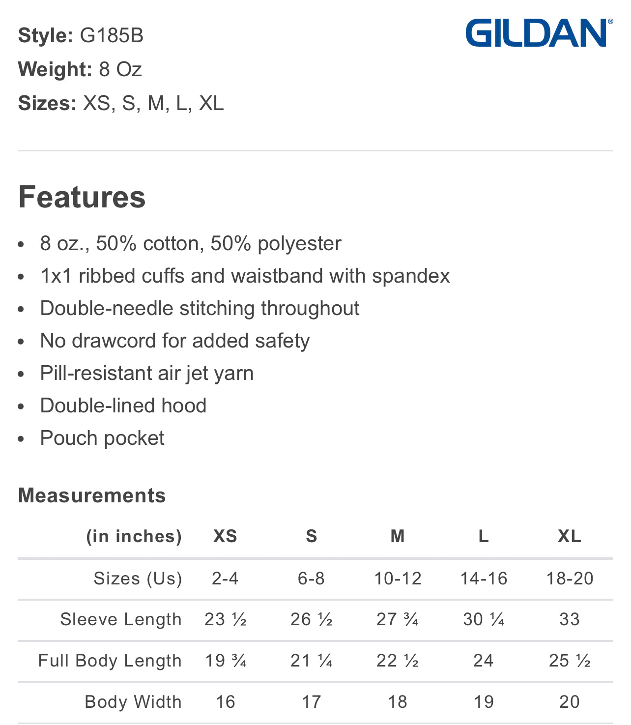This screenshot has width=631, height=725.
Task: Click the (in inches) table header
Action: [x=134, y=536]
